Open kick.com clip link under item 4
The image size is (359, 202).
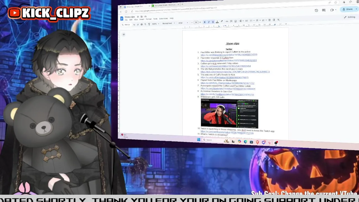(235, 72)
